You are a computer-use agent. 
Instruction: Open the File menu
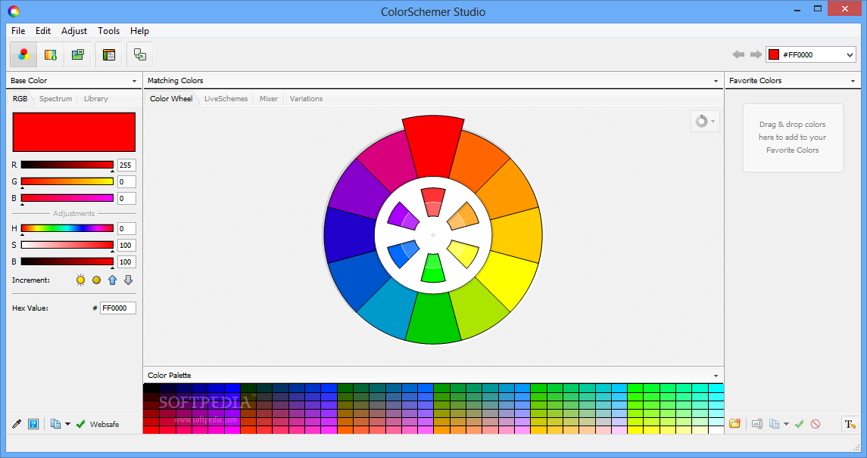click(x=18, y=31)
